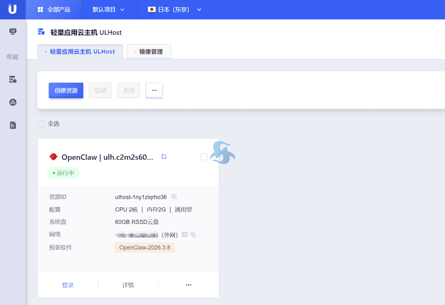Click the Japan flag icon

[151, 9]
